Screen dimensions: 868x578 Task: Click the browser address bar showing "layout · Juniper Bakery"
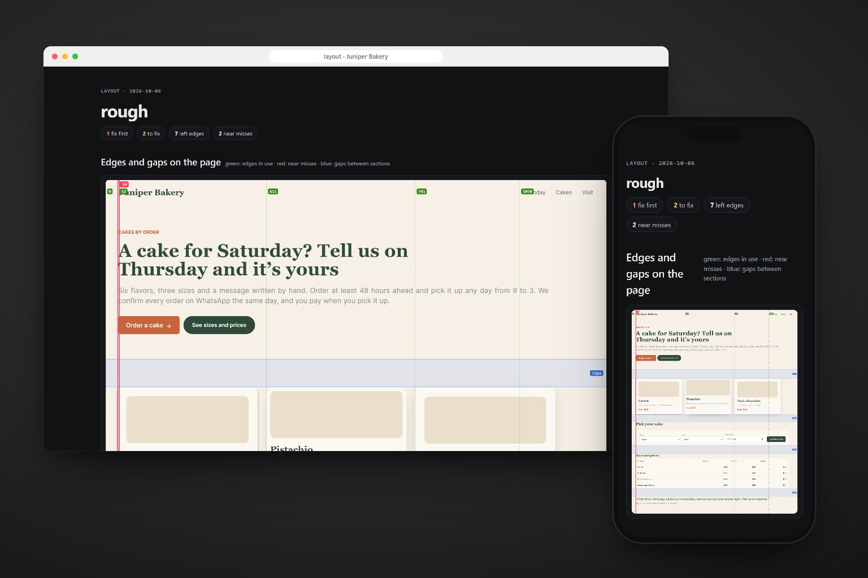pos(355,56)
